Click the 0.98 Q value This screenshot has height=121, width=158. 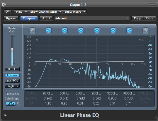coord(64,103)
